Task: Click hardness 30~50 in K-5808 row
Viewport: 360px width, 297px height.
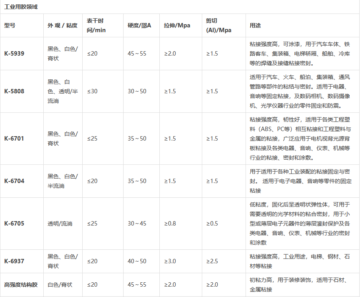Action: coord(137,91)
